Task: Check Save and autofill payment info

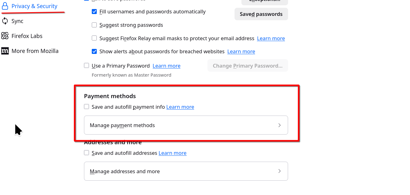Action: [86, 107]
